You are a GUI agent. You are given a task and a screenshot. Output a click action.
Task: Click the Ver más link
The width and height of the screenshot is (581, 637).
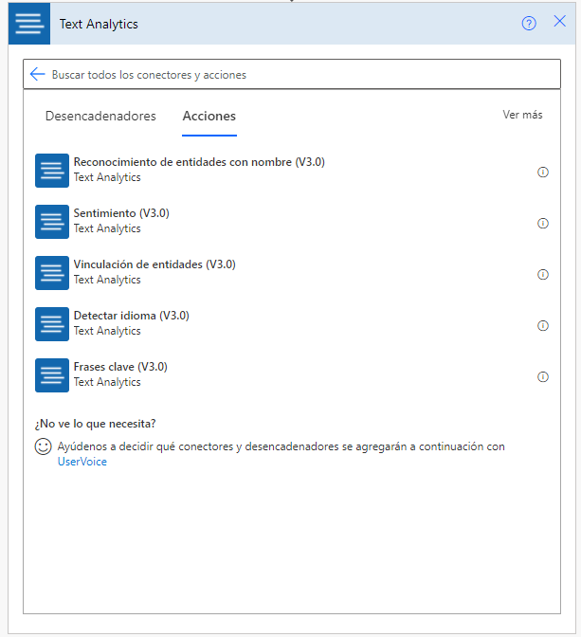coord(522,115)
